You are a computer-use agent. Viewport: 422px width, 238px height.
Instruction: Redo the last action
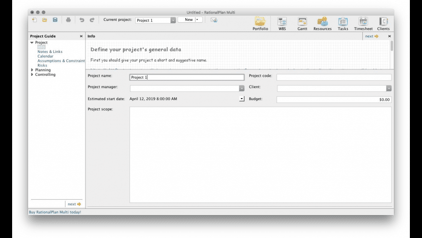pos(92,20)
